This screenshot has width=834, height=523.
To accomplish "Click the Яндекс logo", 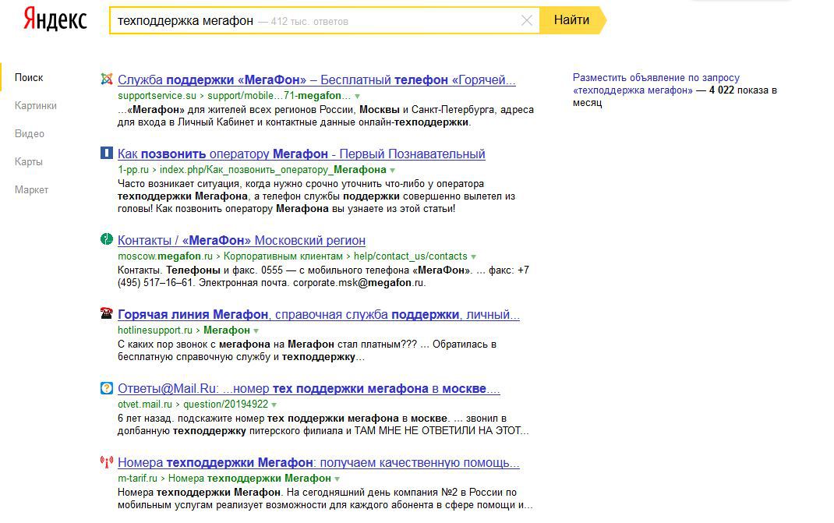I will [55, 20].
